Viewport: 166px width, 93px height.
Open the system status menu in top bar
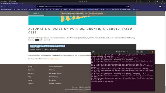(160, 1)
